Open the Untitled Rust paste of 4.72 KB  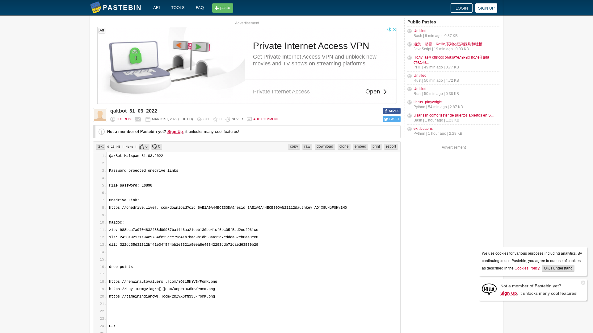[x=420, y=76]
